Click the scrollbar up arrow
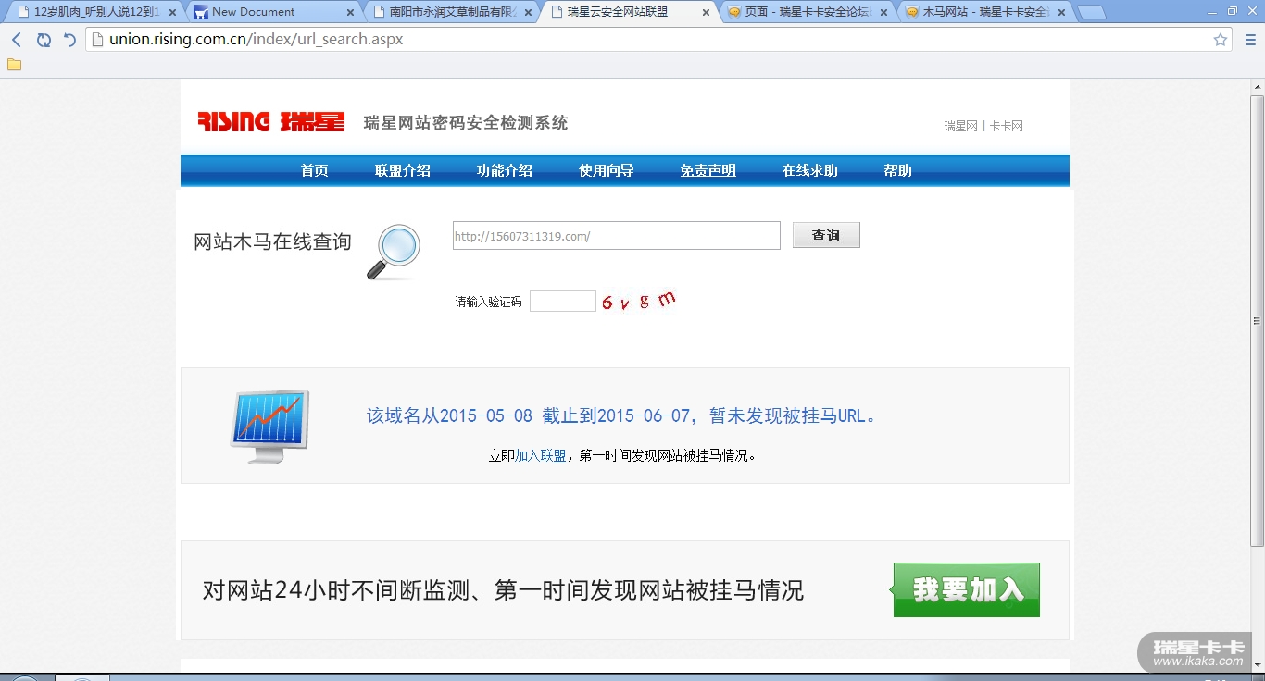 [x=1257, y=87]
